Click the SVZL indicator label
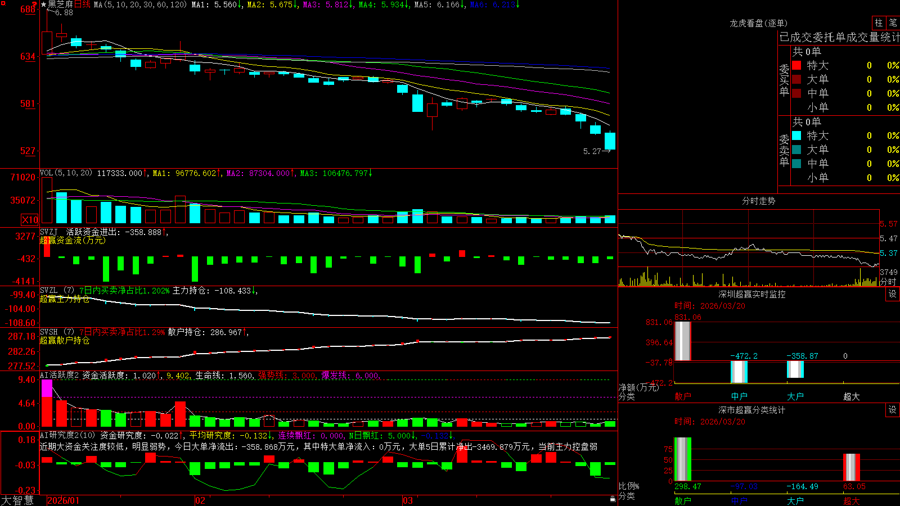The width and height of the screenshot is (900, 506). coord(49,290)
